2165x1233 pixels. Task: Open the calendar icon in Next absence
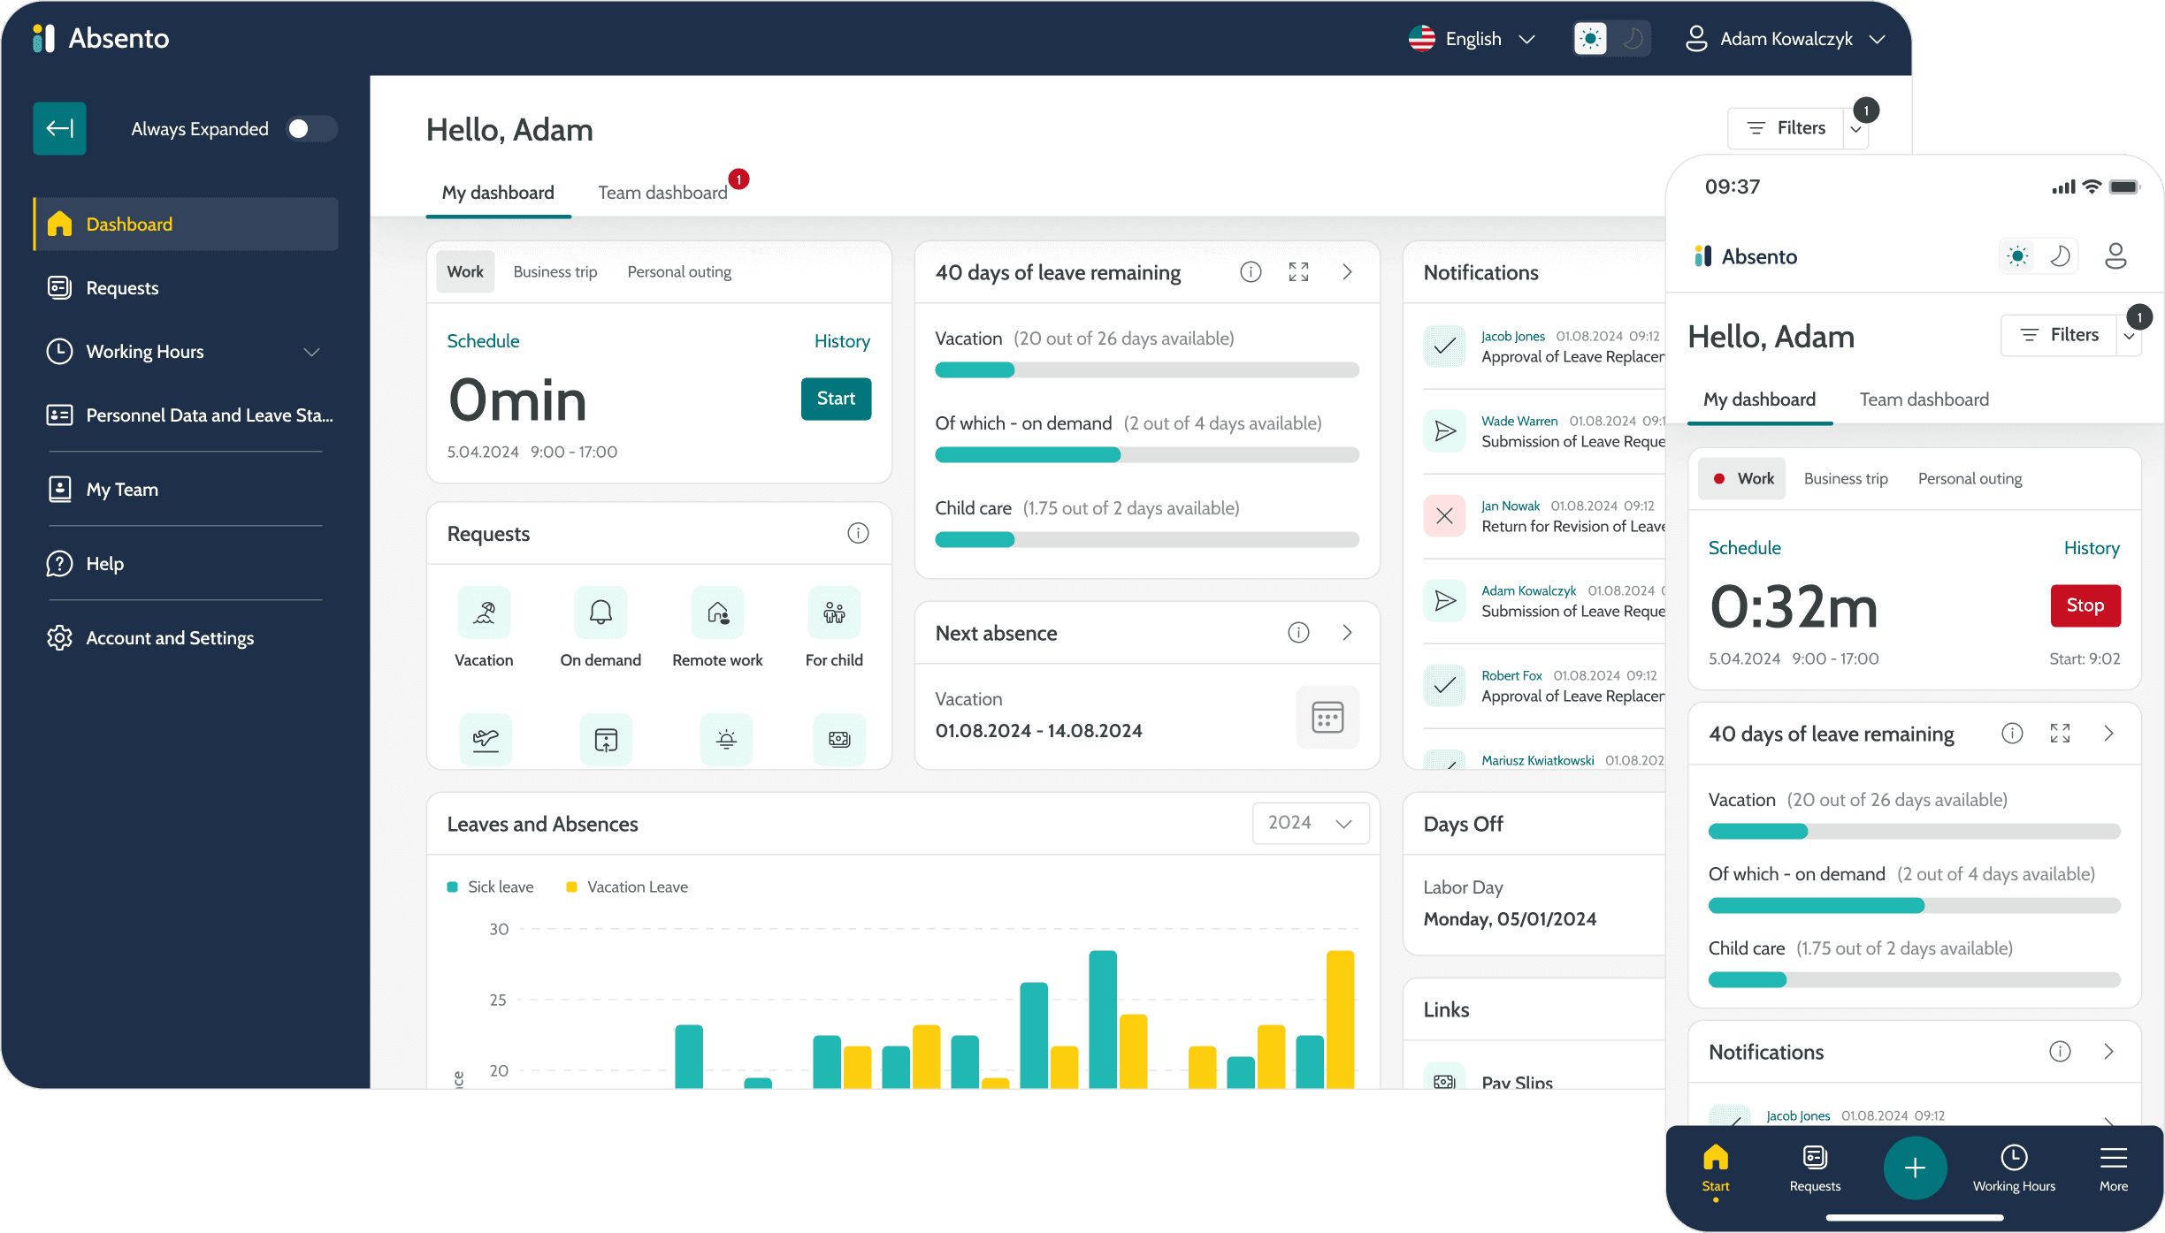1327,717
